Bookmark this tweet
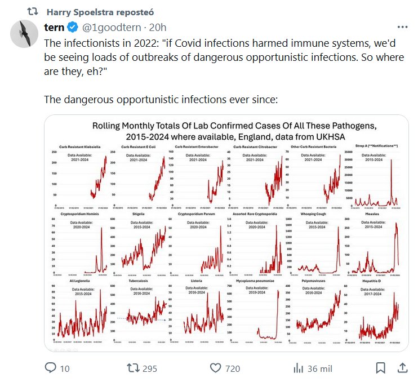The width and height of the screenshot is (418, 382). coord(381,368)
